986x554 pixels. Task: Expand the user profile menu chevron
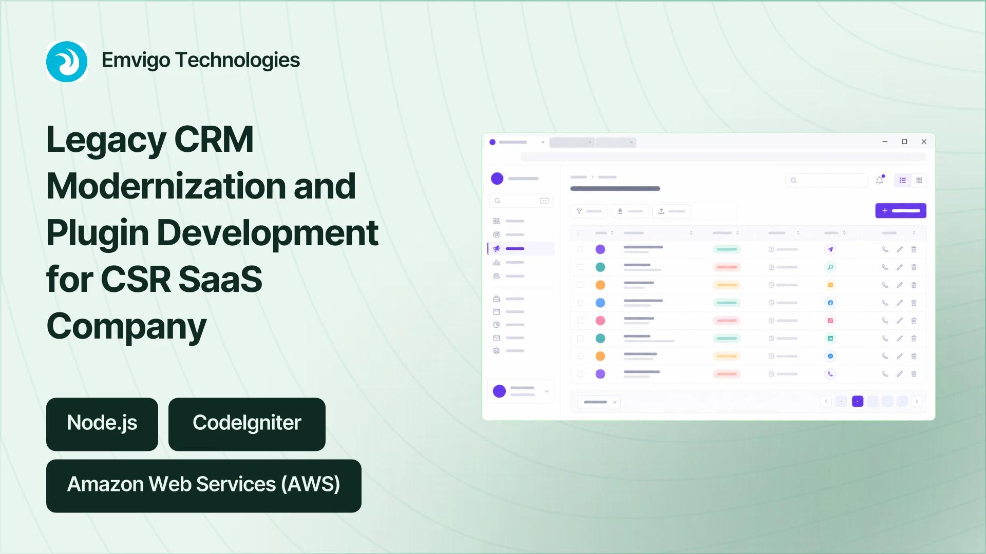tap(546, 391)
